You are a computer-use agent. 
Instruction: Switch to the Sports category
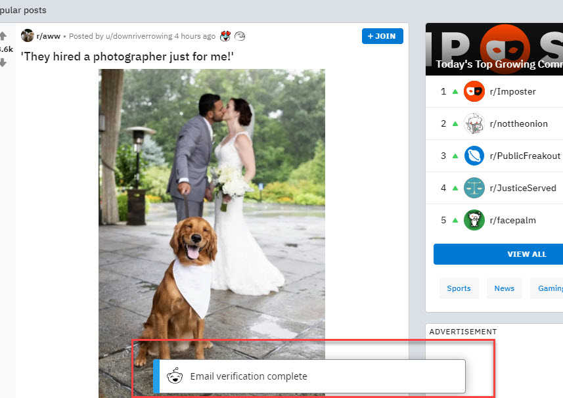[459, 288]
